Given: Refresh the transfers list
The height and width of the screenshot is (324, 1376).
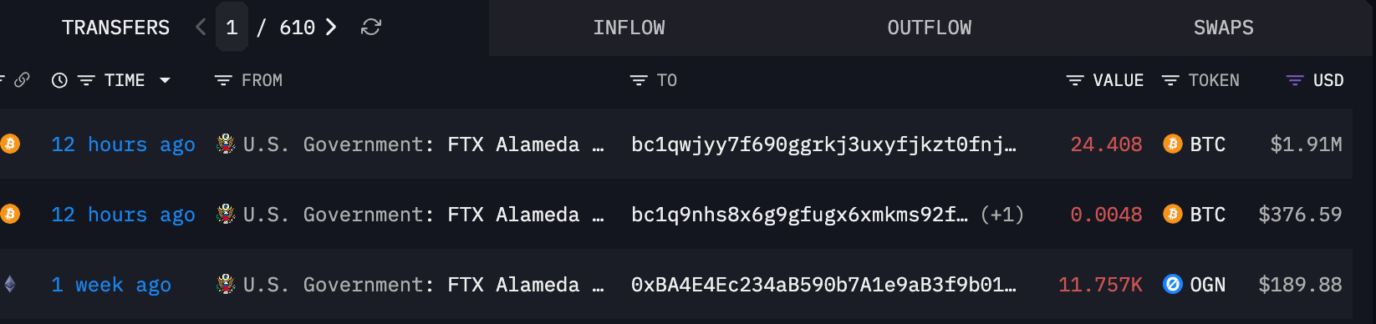Looking at the screenshot, I should pos(371,28).
